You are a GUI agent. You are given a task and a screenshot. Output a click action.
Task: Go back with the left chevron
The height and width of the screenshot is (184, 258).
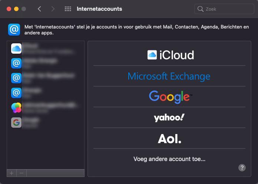point(40,9)
